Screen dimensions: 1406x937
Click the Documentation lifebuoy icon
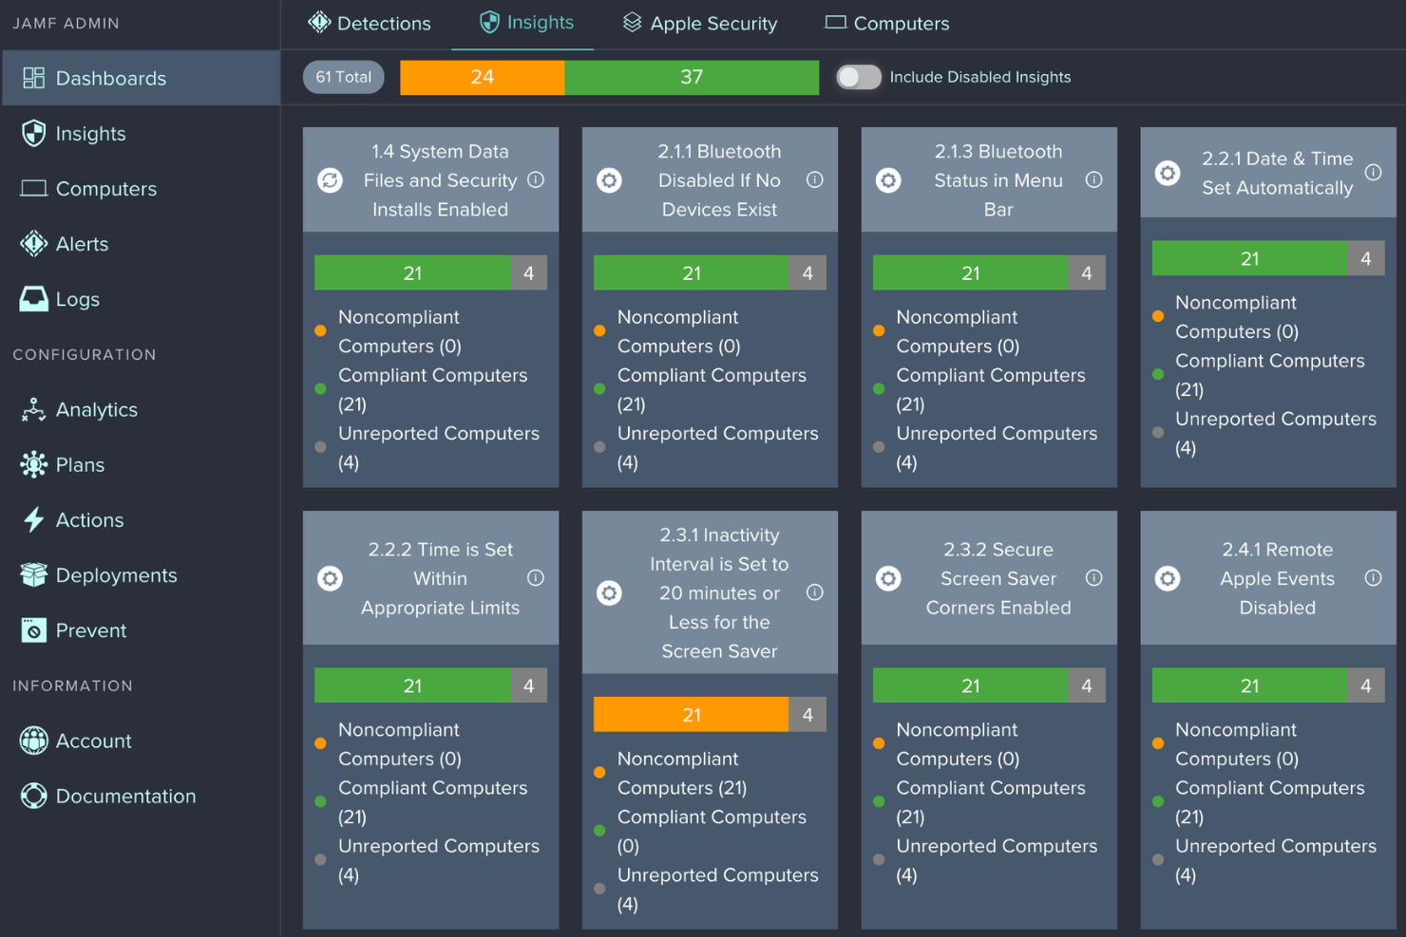pos(34,796)
